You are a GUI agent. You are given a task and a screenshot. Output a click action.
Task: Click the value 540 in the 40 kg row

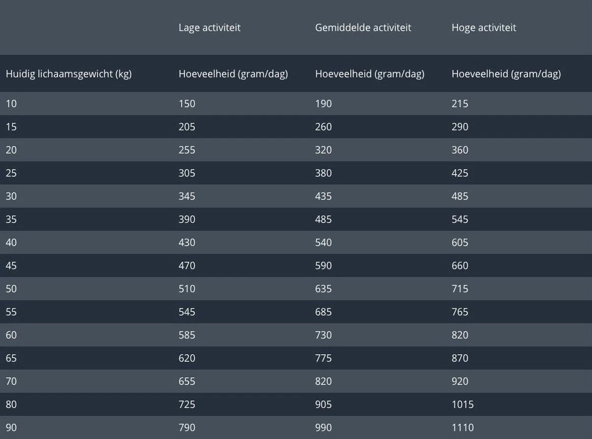click(x=324, y=242)
